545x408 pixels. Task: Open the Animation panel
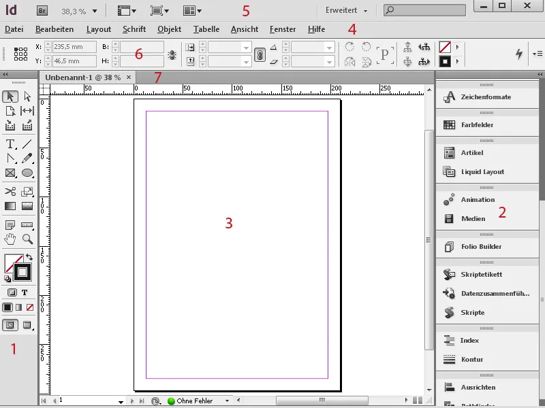click(478, 200)
